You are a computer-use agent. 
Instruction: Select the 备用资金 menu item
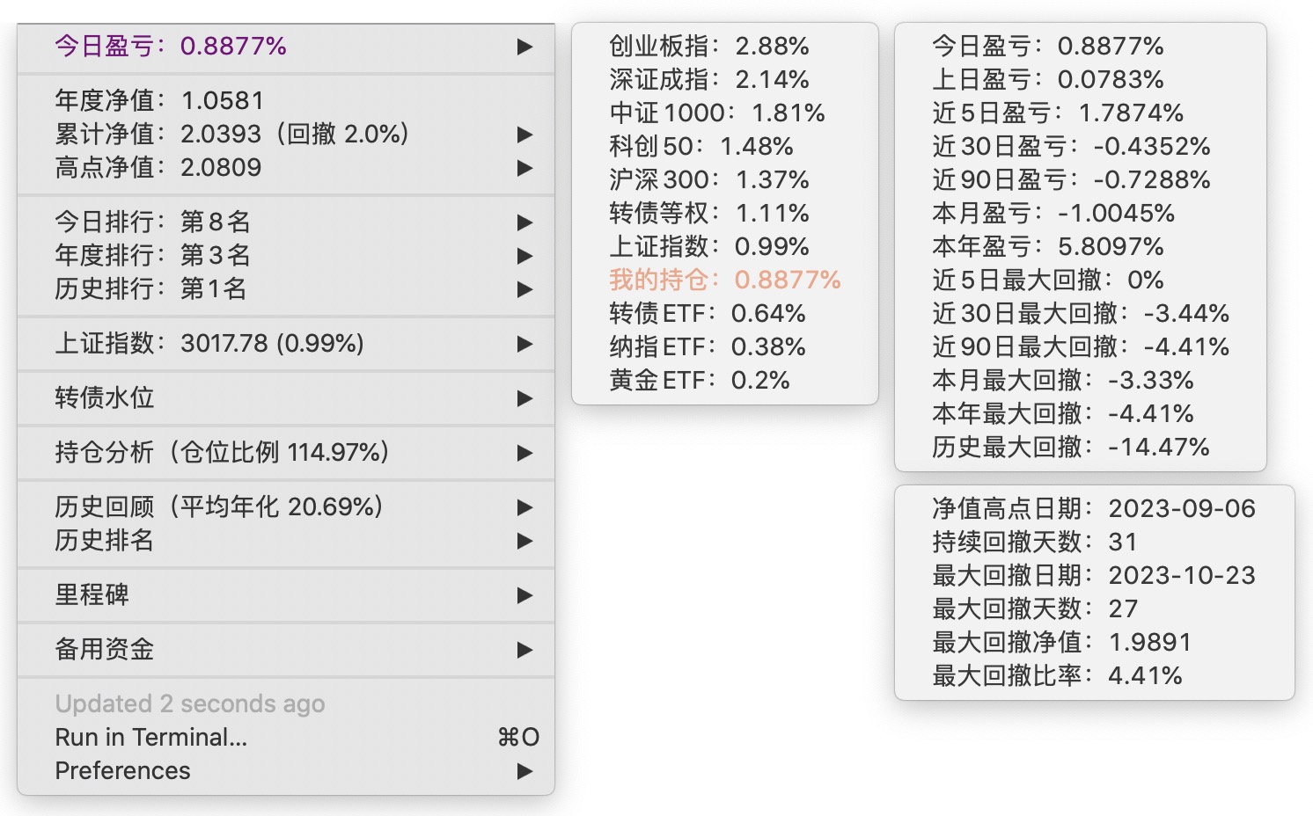click(x=105, y=650)
